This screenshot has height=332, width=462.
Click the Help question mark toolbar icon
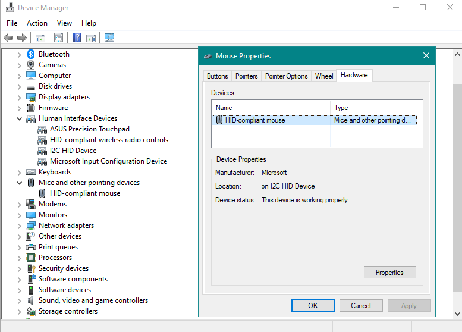coord(77,37)
